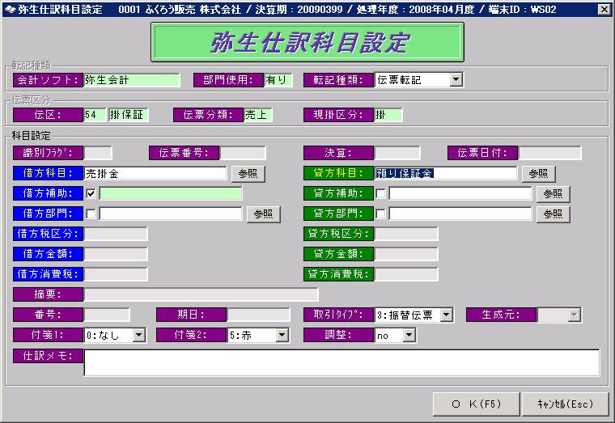Click the 参照 button next to 借方部門

pyautogui.click(x=263, y=214)
